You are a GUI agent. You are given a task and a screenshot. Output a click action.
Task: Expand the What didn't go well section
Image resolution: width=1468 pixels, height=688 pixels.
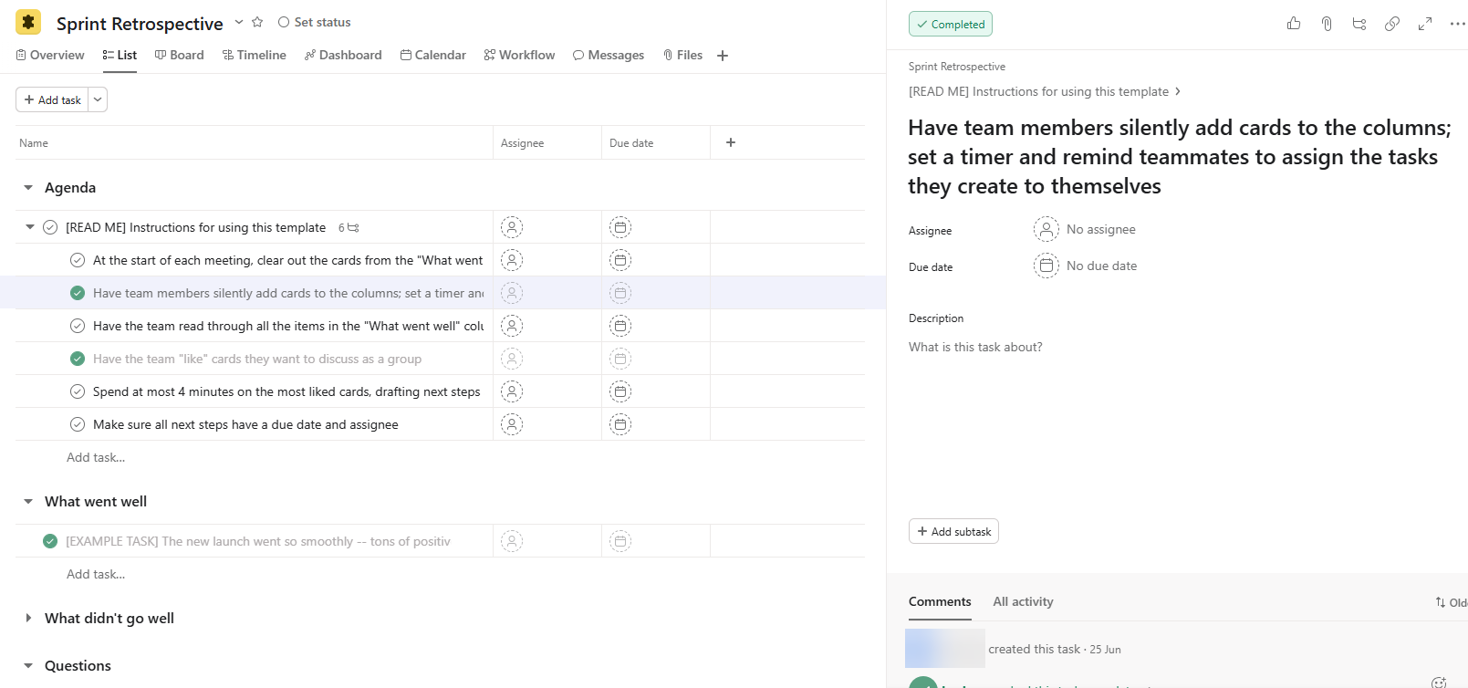[28, 619]
